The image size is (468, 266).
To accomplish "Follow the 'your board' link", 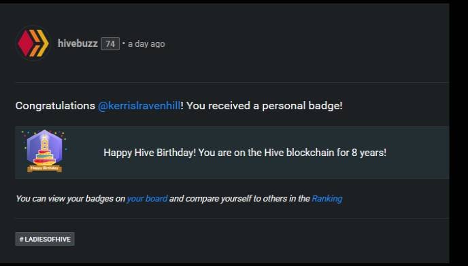I will coord(147,199).
